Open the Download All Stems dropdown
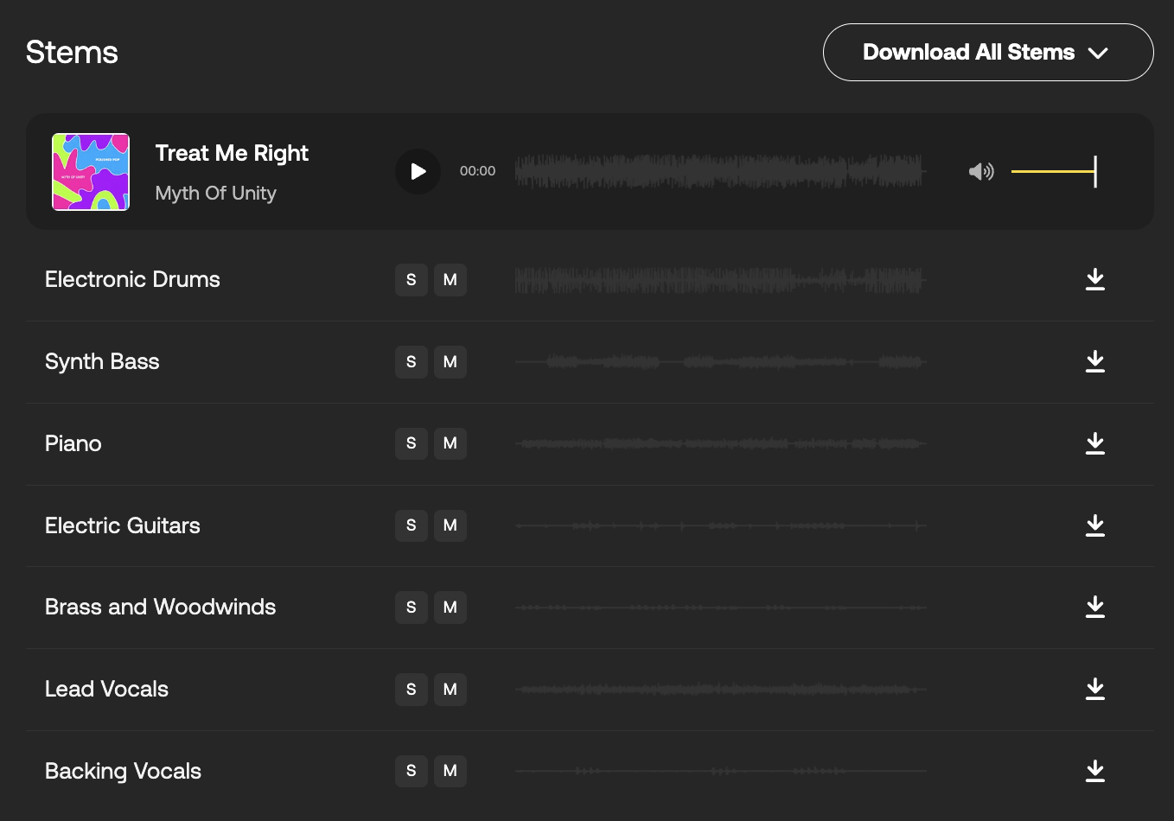Screen dimensions: 1174x821 coord(988,53)
